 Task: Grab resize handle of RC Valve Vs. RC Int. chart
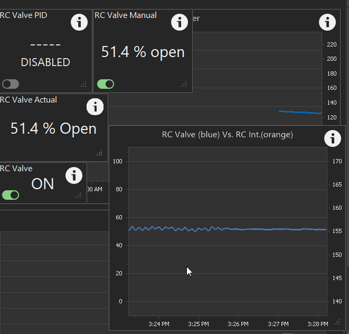[x=337, y=322]
